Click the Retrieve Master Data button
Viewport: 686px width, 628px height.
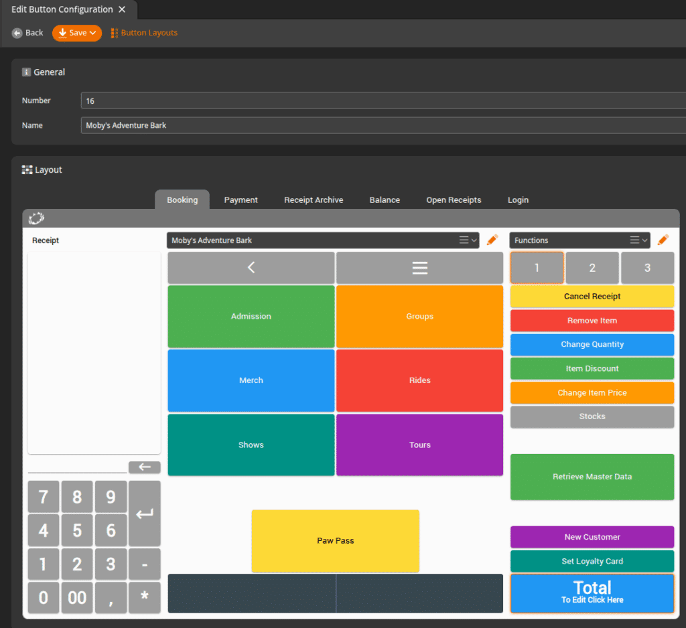(x=592, y=477)
